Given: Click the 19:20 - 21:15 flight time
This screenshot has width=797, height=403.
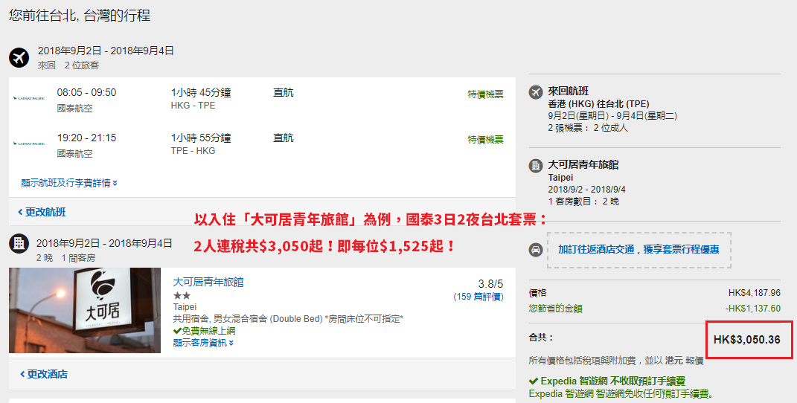Looking at the screenshot, I should tap(86, 138).
